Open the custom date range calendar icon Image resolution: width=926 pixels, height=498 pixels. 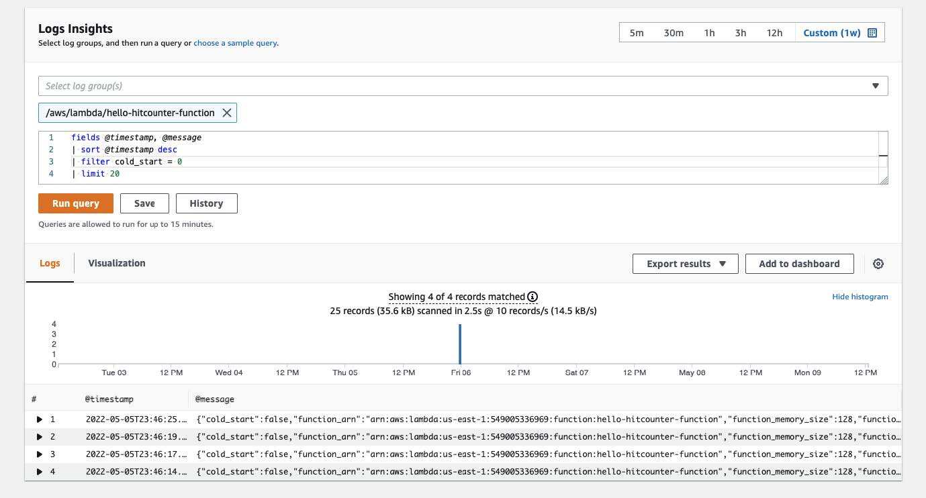click(x=872, y=33)
